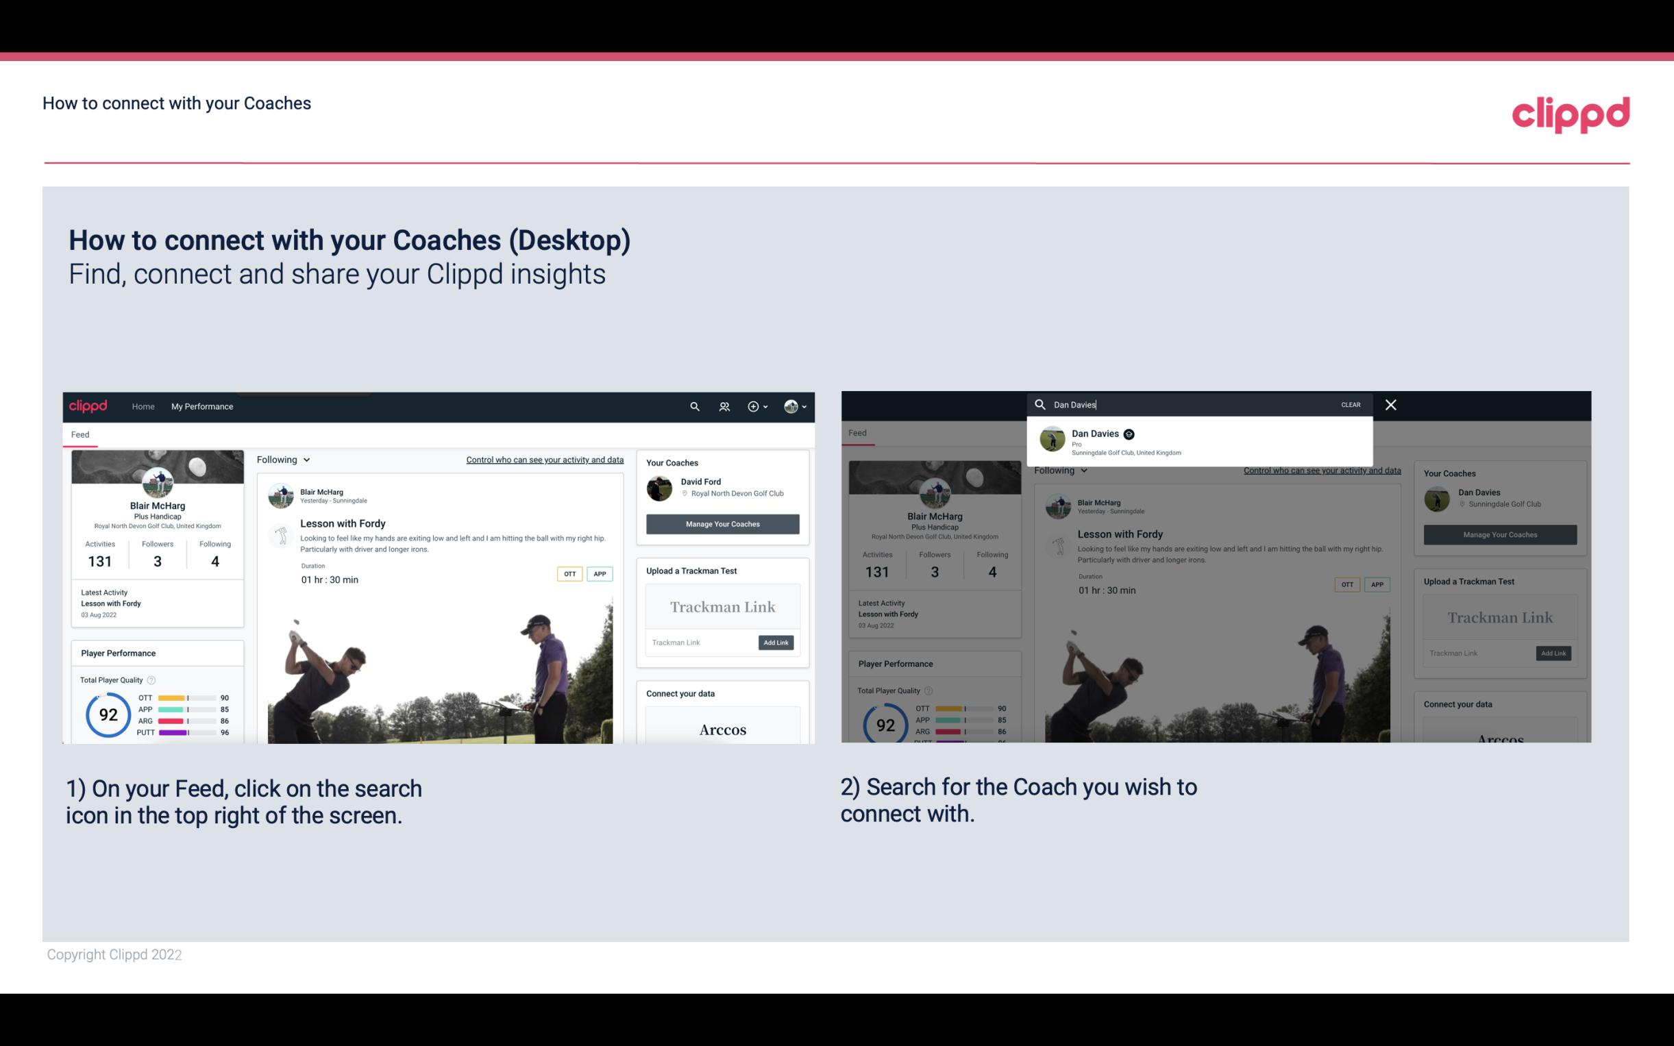1674x1046 pixels.
Task: Expand the app language or region dropdown
Action: [798, 406]
